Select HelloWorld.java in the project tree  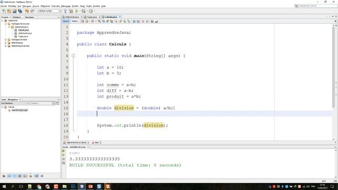[25, 33]
